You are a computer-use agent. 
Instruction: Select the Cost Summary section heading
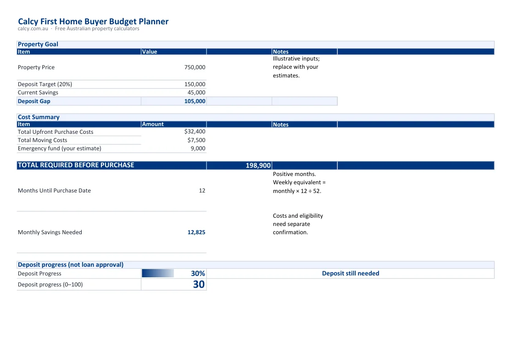(39, 117)
